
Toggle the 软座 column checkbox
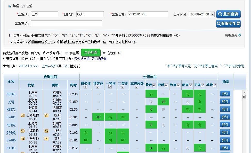pos(179,85)
